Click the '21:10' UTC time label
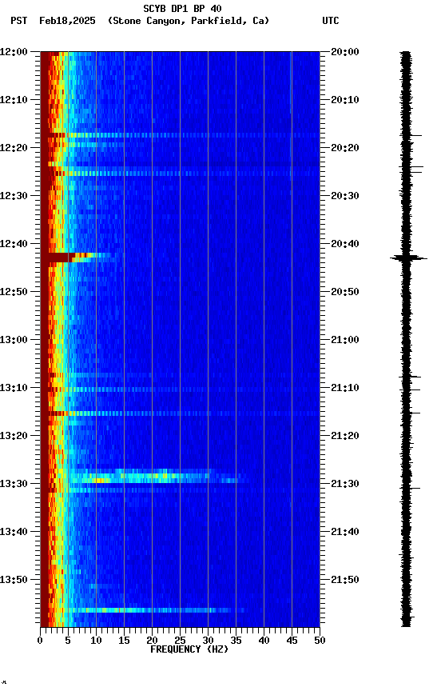Image resolution: width=441 pixels, height=691 pixels. pos(345,388)
